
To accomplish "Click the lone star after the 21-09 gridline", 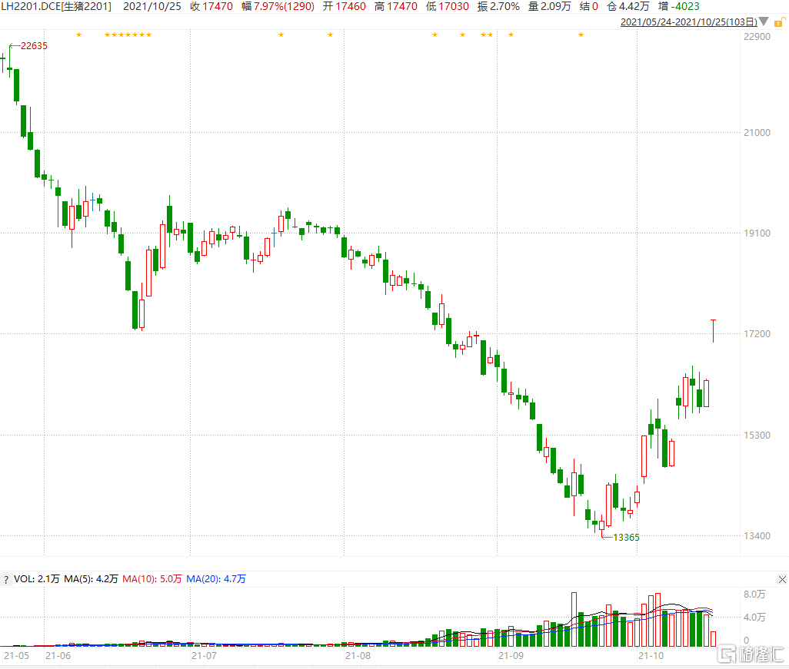I will (x=511, y=35).
